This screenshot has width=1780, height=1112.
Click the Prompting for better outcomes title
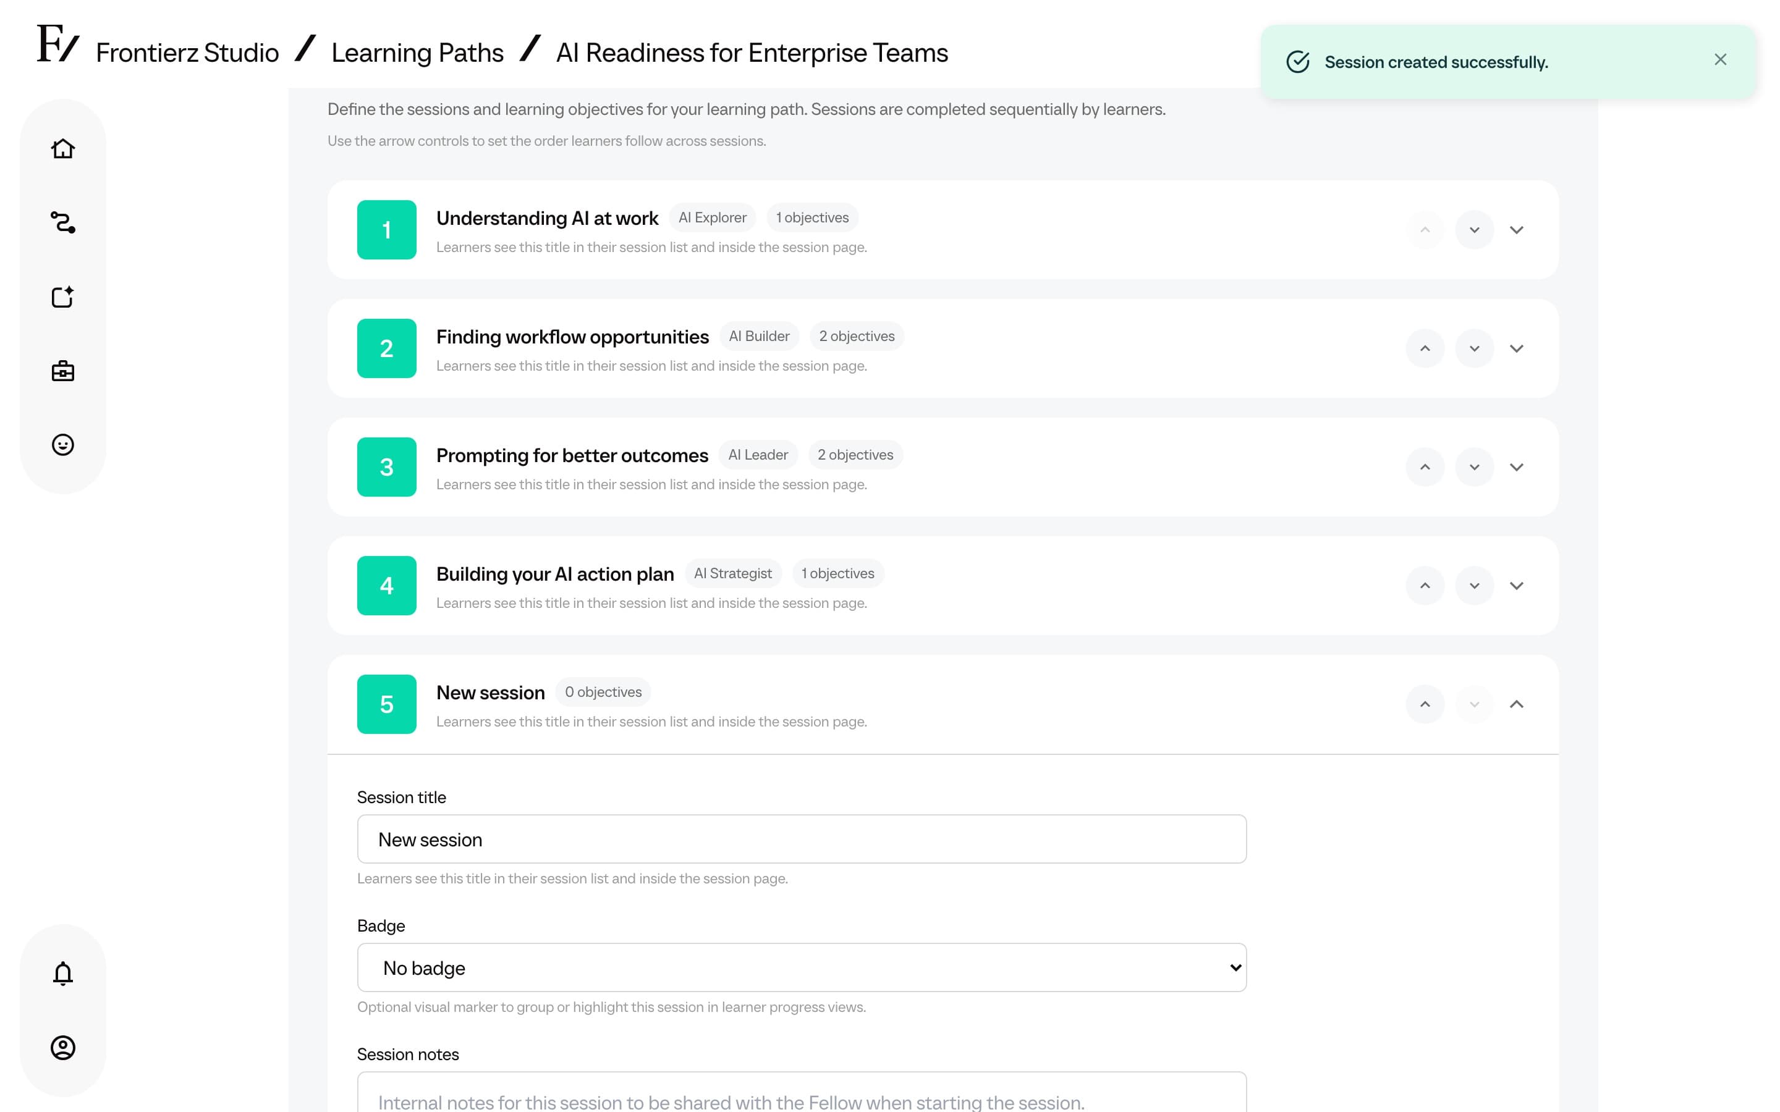pyautogui.click(x=572, y=455)
